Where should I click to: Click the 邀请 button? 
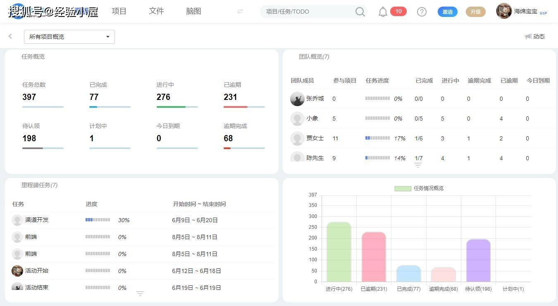click(447, 12)
